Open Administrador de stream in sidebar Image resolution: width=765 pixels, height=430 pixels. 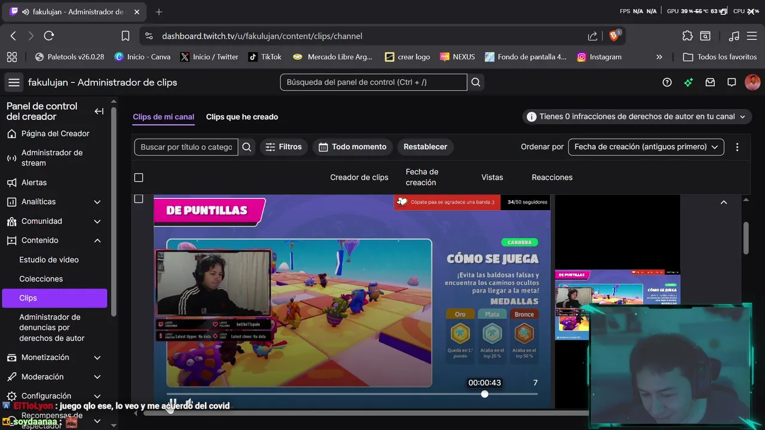click(54, 158)
